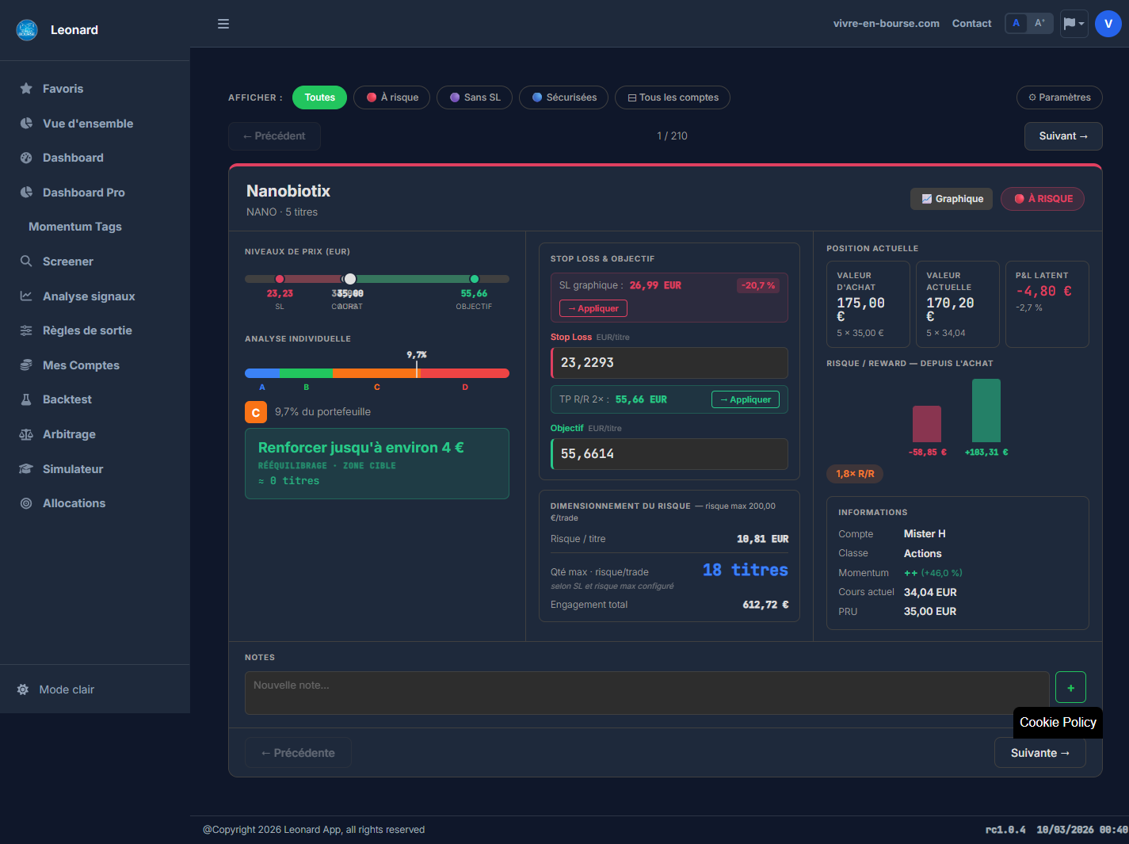The image size is (1129, 844).
Task: Click the Allocations target icon
Action: (x=26, y=503)
